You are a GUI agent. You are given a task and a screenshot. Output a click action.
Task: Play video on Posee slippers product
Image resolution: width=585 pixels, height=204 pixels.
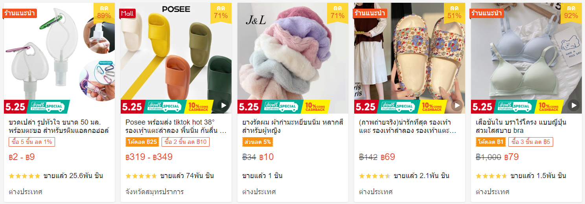(223, 105)
